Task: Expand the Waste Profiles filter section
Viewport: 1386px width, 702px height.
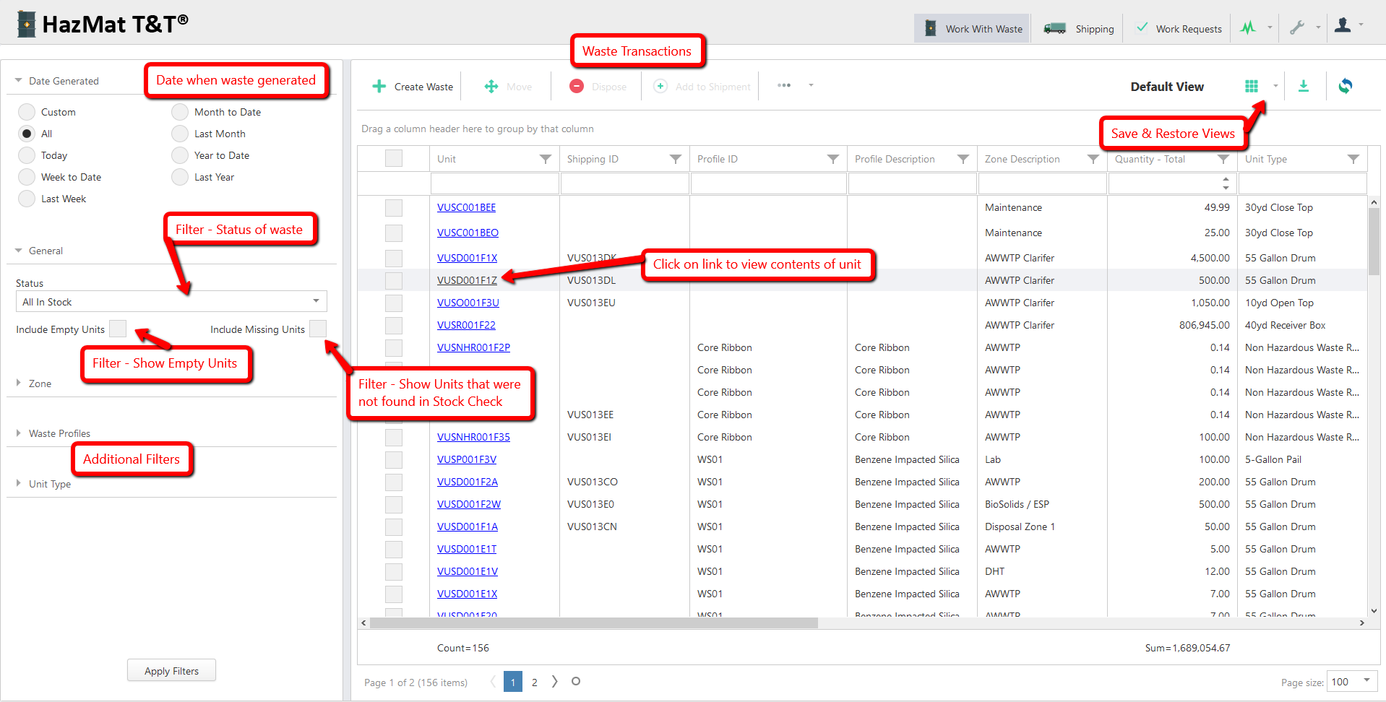Action: [59, 433]
